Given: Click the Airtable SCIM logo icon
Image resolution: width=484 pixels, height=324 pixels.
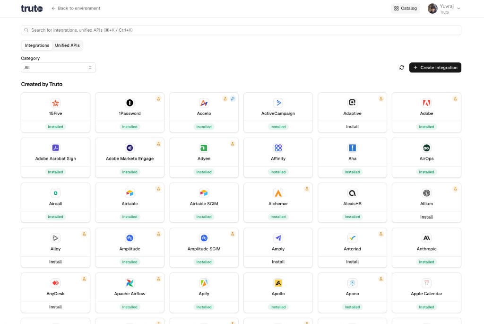Looking at the screenshot, I should click(204, 193).
